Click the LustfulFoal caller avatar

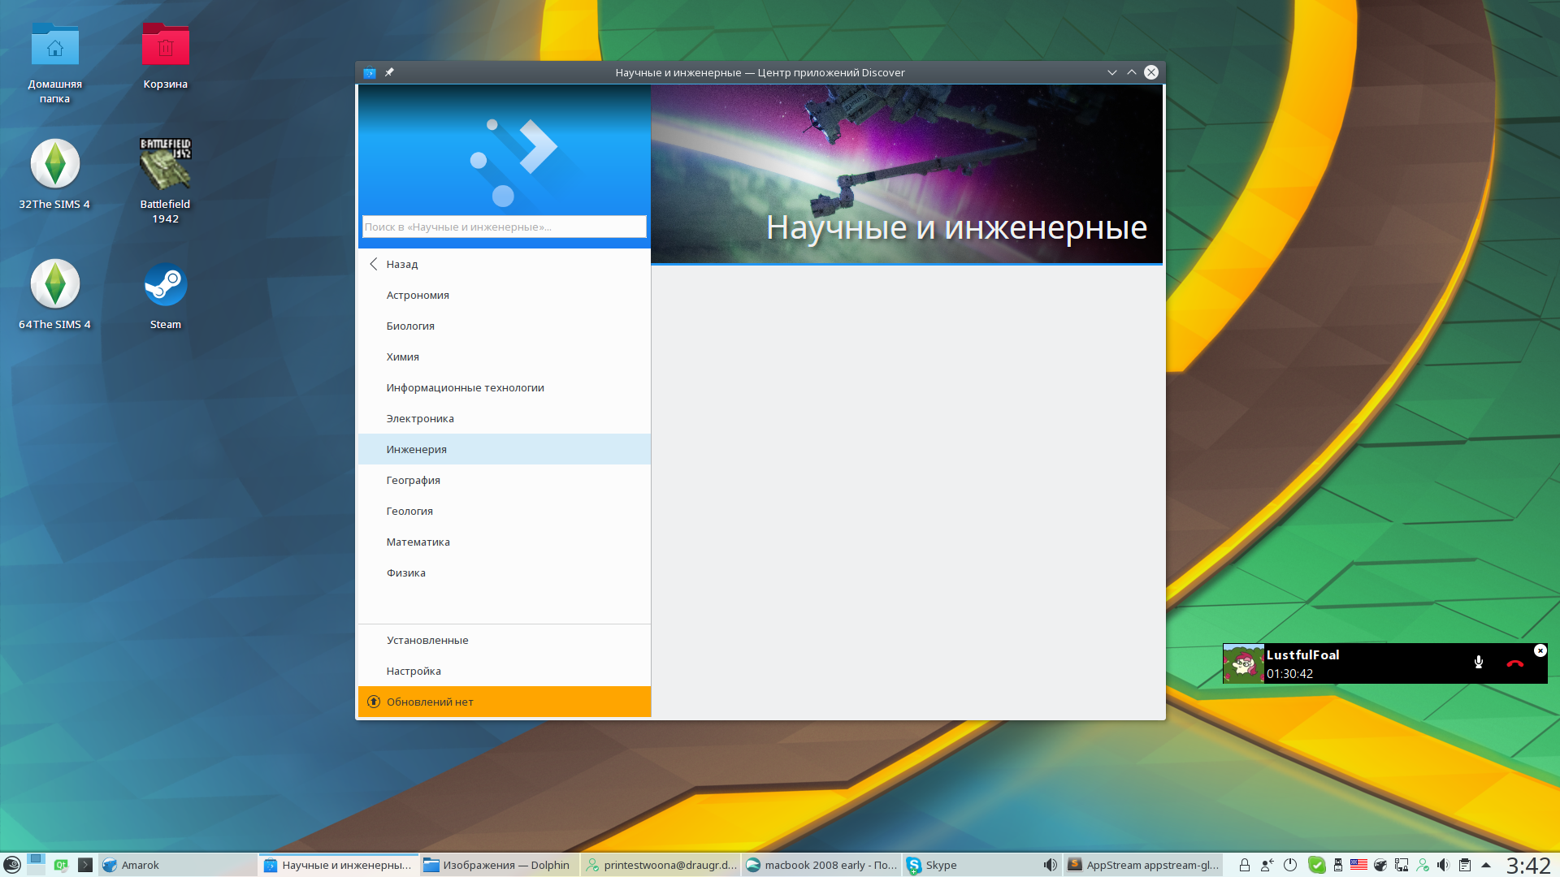click(x=1243, y=663)
